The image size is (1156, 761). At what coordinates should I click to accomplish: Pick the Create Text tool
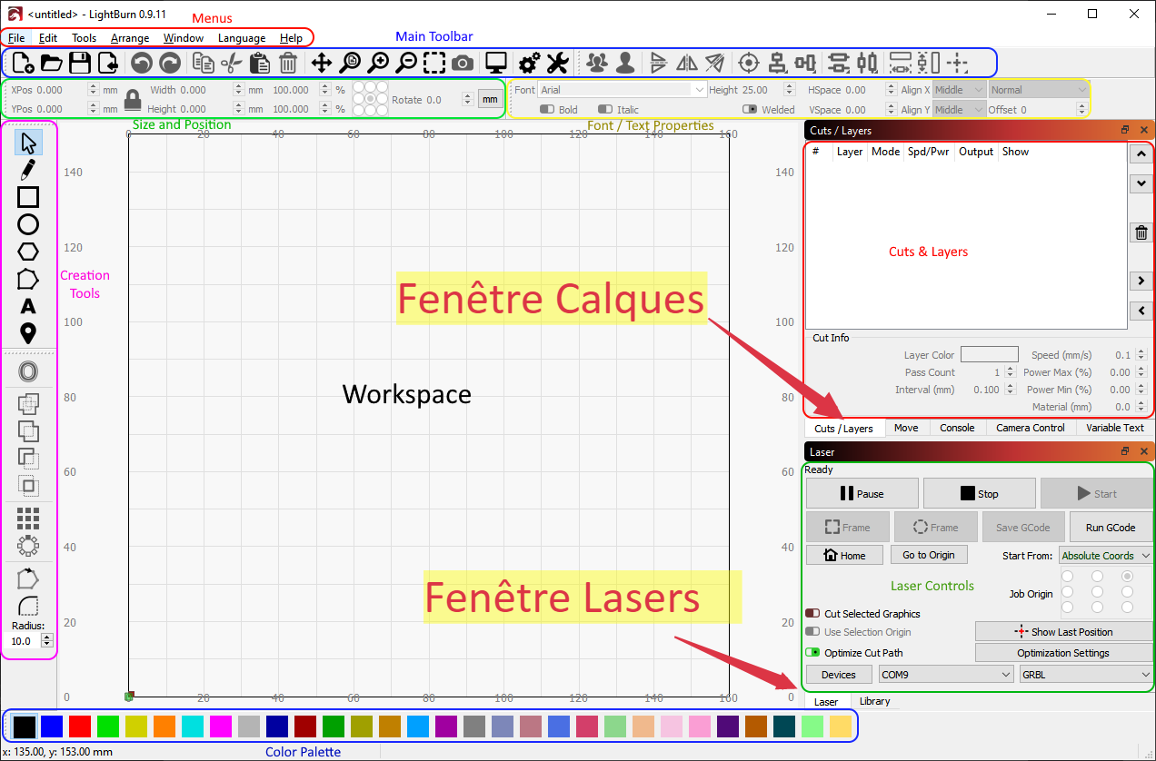click(28, 306)
